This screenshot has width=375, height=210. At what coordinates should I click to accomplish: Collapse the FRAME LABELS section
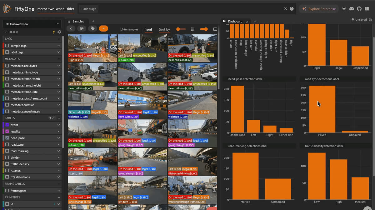point(59,184)
